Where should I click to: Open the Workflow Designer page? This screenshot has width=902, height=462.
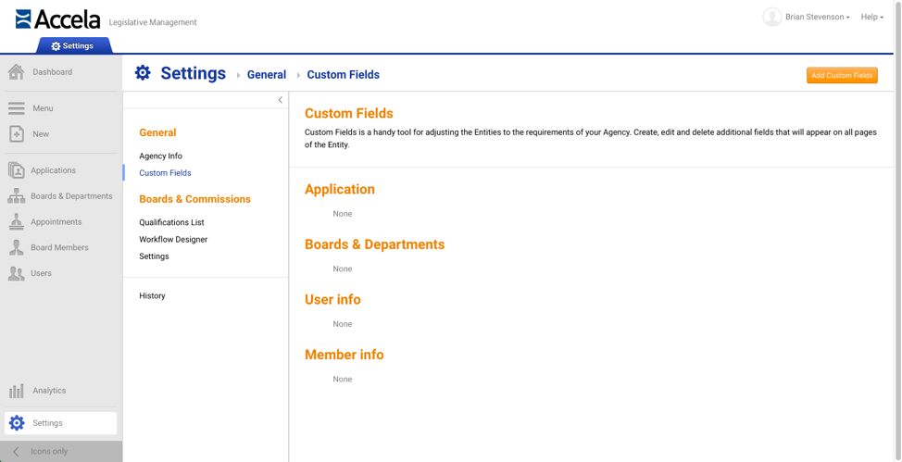[173, 240]
